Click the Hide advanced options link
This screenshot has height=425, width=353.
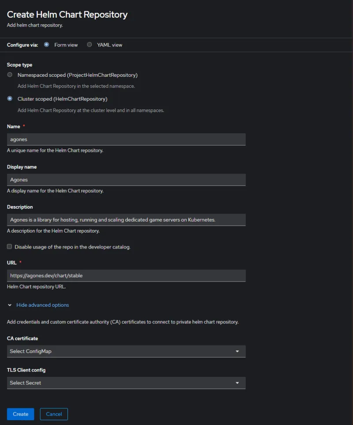point(42,305)
